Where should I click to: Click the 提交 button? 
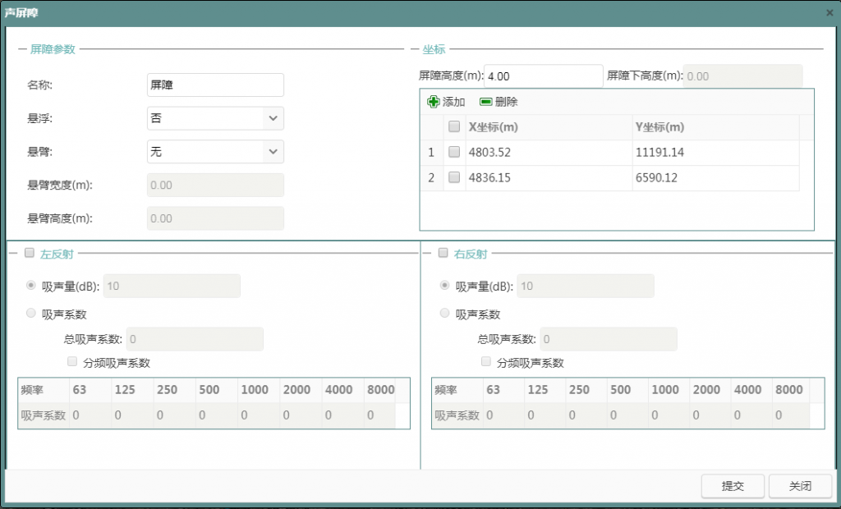(733, 486)
